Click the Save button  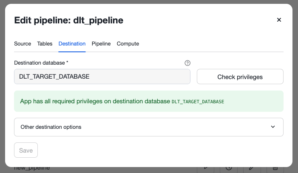point(26,150)
